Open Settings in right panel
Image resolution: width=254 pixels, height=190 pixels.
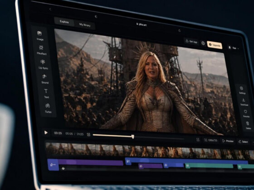tap(242, 90)
